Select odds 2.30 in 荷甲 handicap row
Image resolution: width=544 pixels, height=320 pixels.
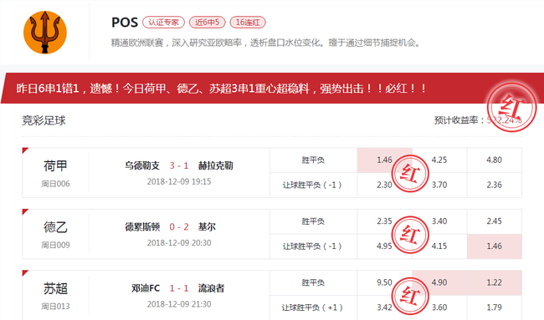click(x=385, y=185)
